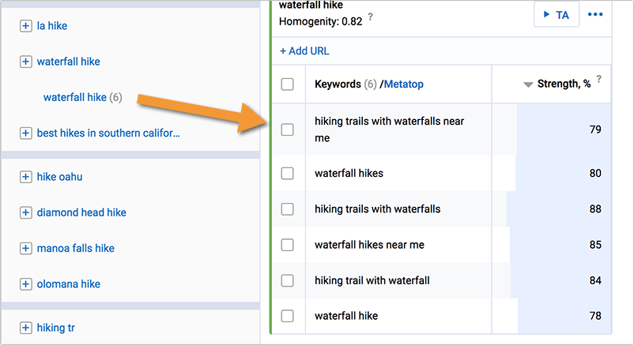
Task: Open the 'hiking tr' link
Action: [x=56, y=328]
